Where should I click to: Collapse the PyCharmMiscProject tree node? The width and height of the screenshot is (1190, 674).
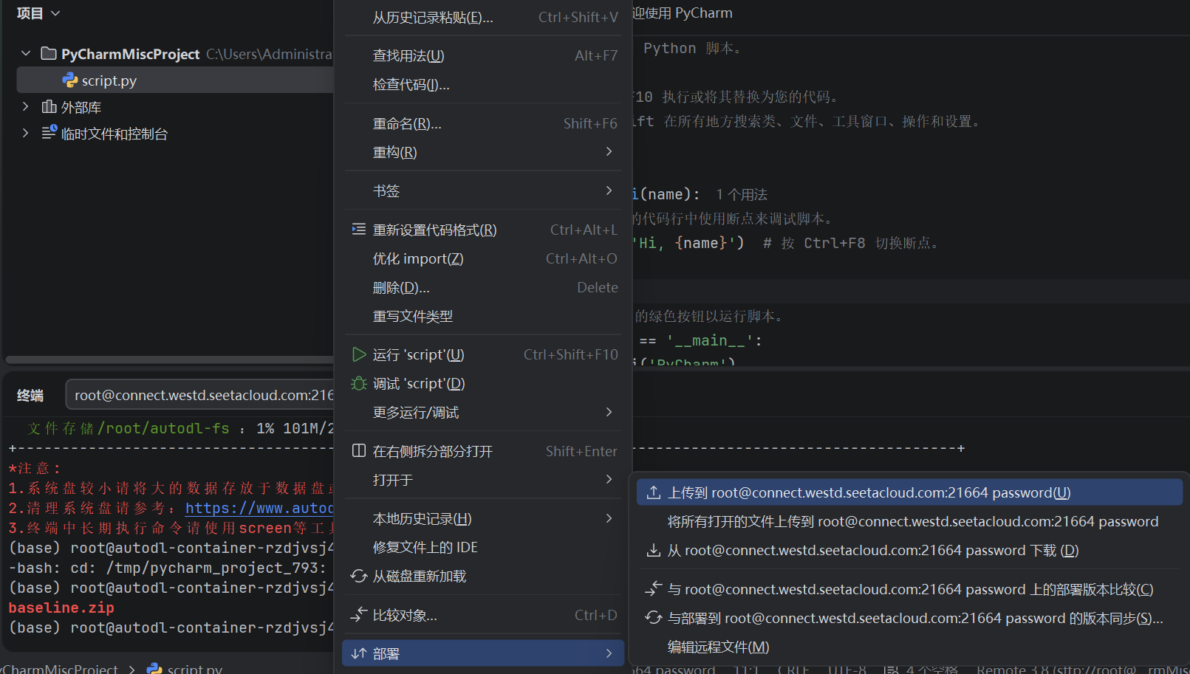[x=26, y=53]
